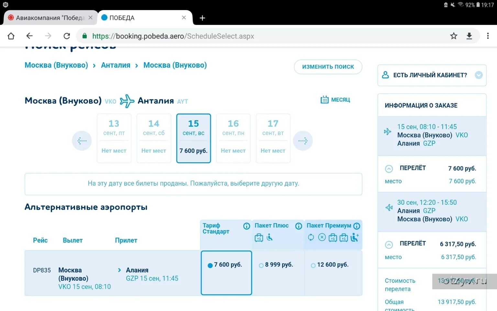
Task: Open info icon for Пакет Премиум
Action: [357, 226]
